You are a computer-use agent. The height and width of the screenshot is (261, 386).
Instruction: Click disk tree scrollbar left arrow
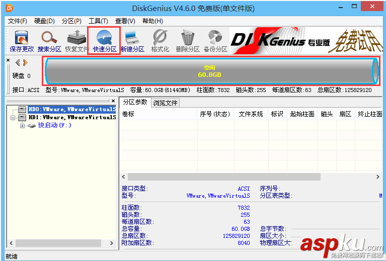pos(11,243)
